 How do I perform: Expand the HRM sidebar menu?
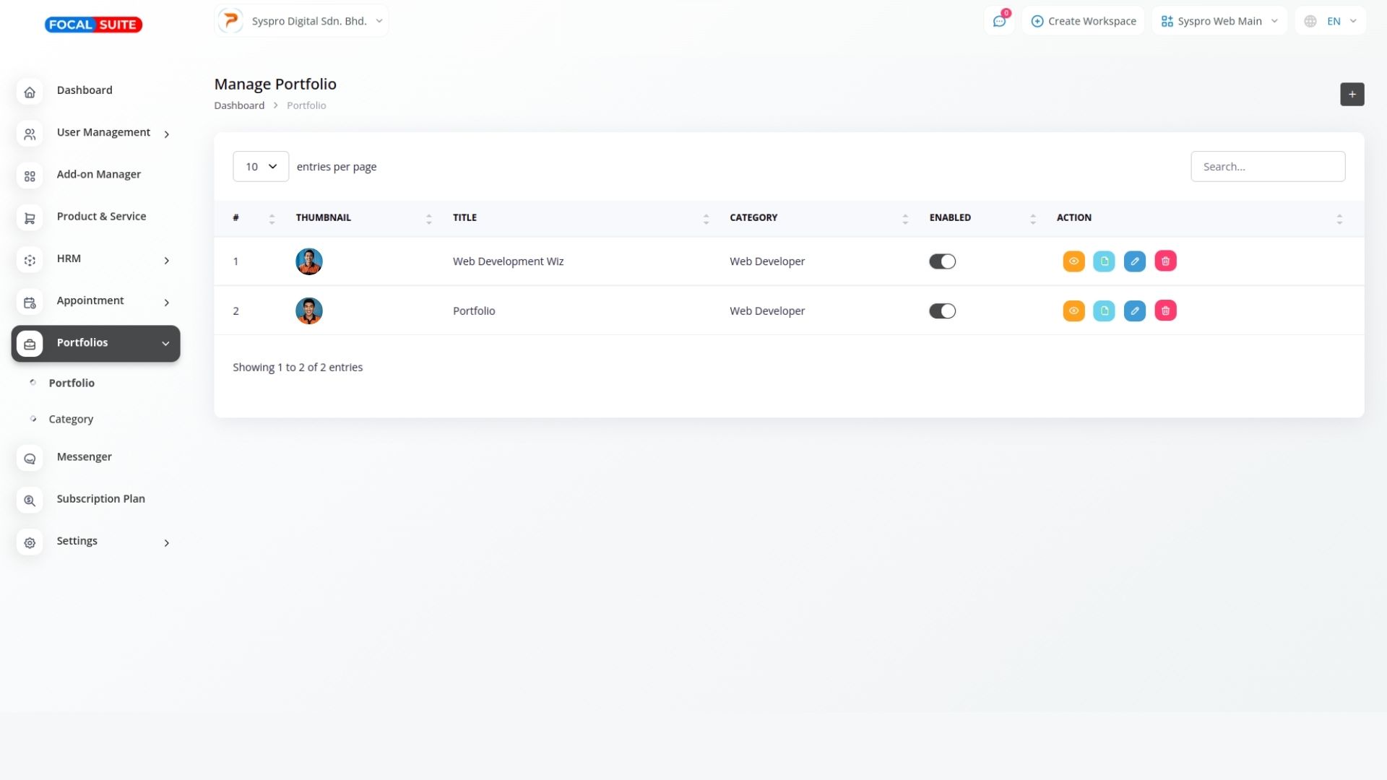tap(95, 259)
